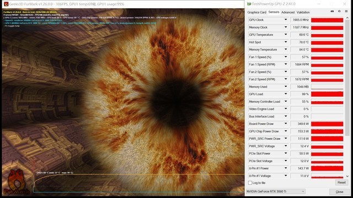Viewport: 353px width, 198px height.
Task: Click the FurMark GPU temperature graph label
Action: 55,173
